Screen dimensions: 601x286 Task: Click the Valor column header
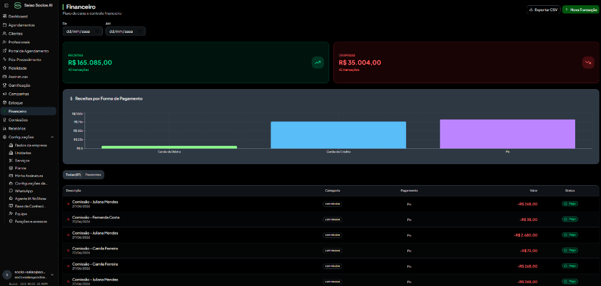[534, 190]
